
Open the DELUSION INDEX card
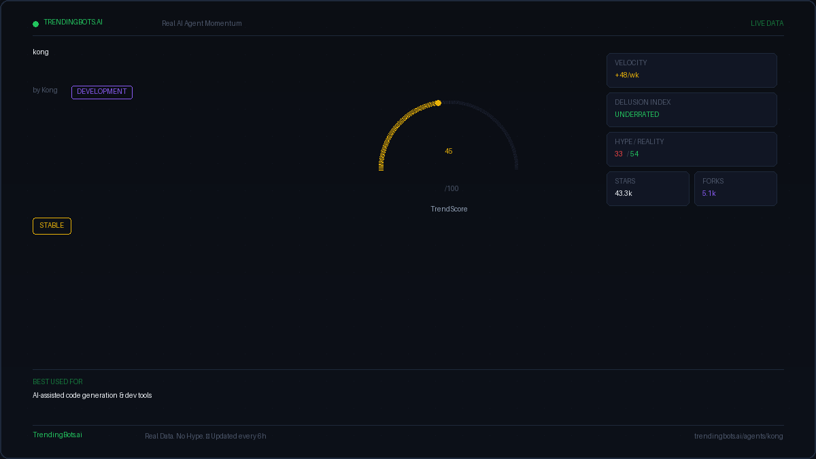[692, 109]
